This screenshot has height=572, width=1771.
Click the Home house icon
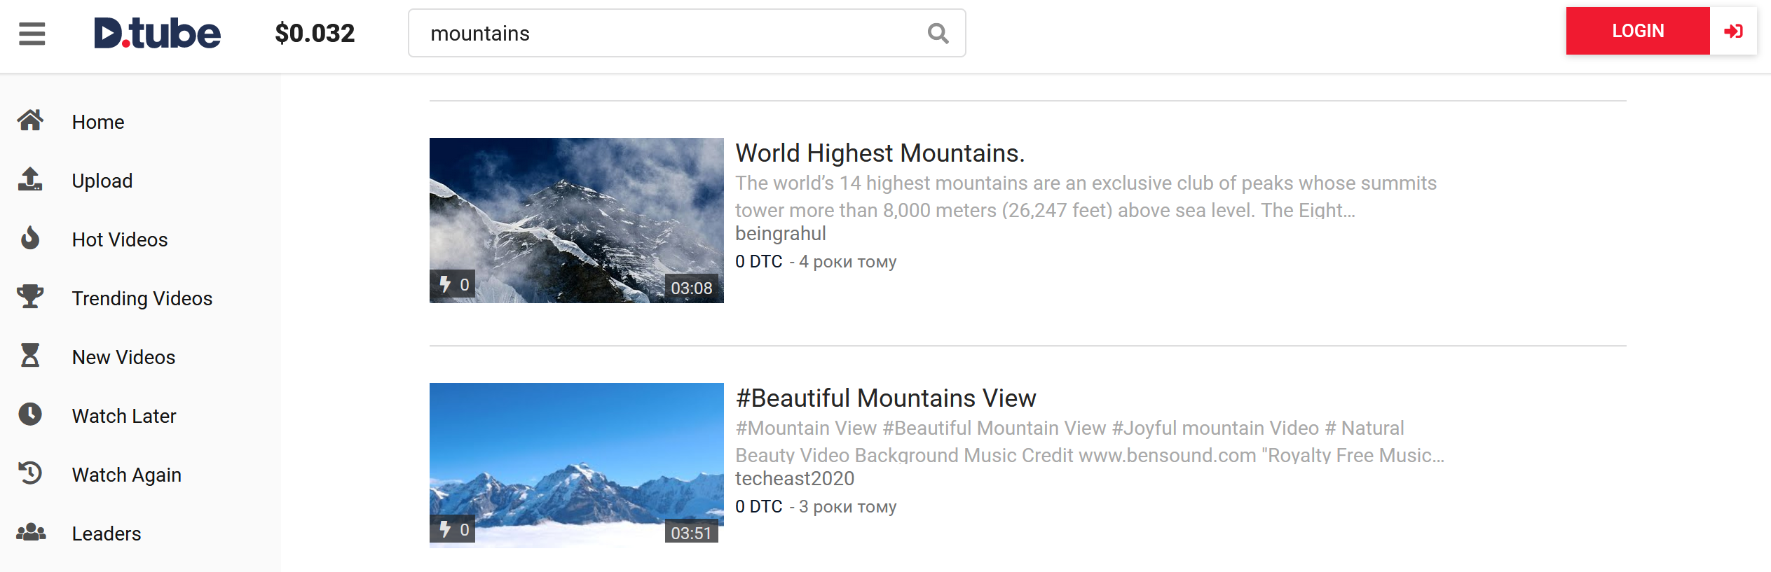pos(30,121)
